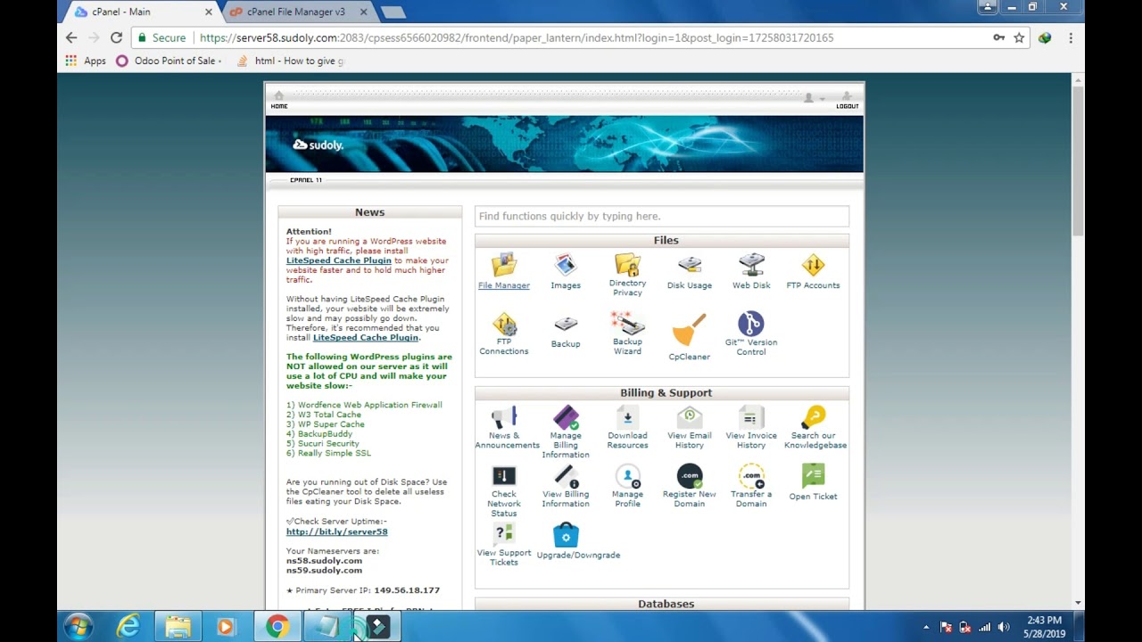The image size is (1142, 642).
Task: Go back in Chrome
Action: point(71,37)
